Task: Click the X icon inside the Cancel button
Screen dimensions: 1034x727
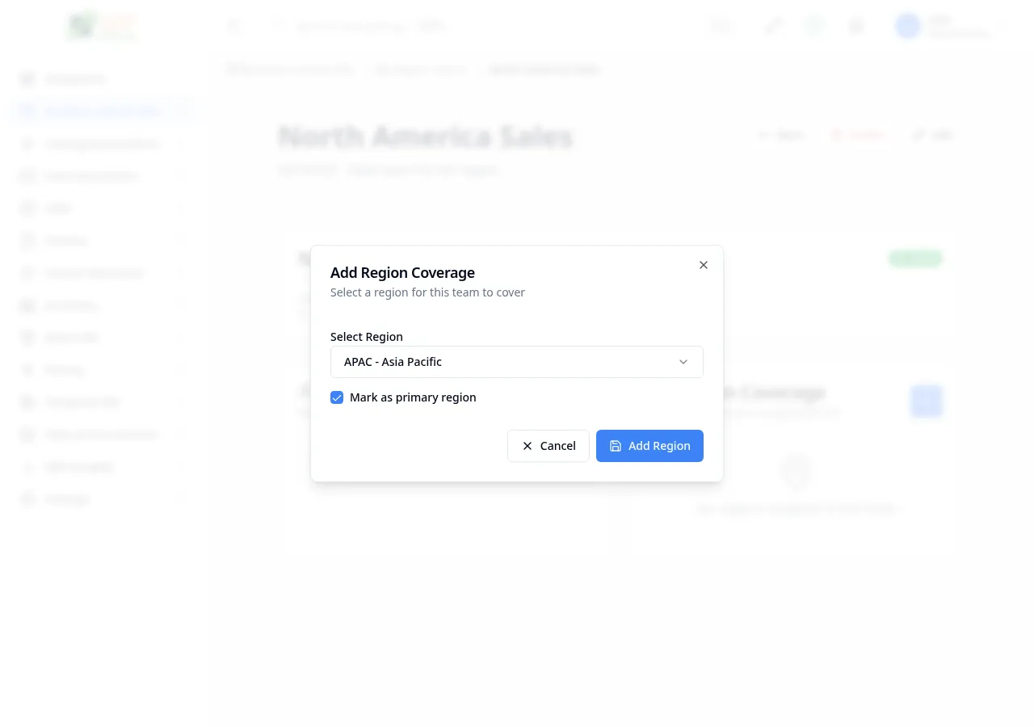Action: [528, 446]
